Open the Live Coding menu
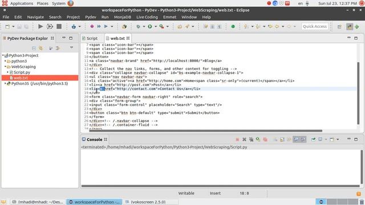 (147, 17)
